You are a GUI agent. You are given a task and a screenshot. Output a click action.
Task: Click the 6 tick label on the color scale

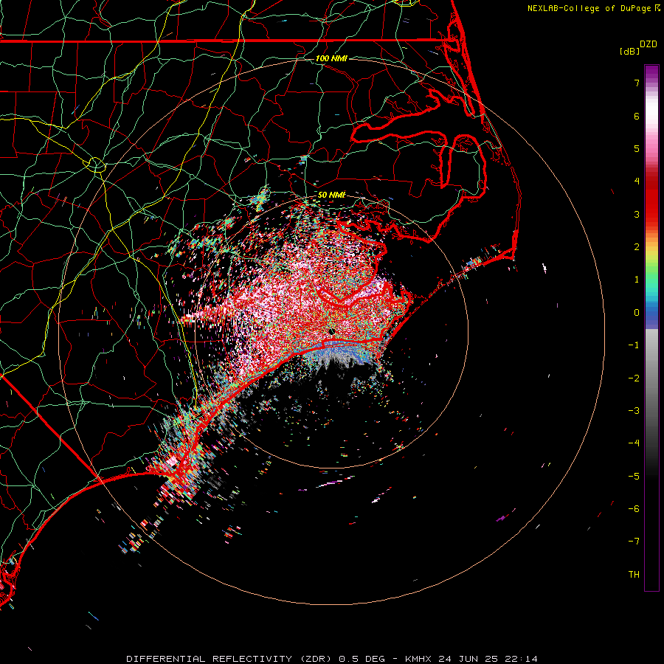637,116
